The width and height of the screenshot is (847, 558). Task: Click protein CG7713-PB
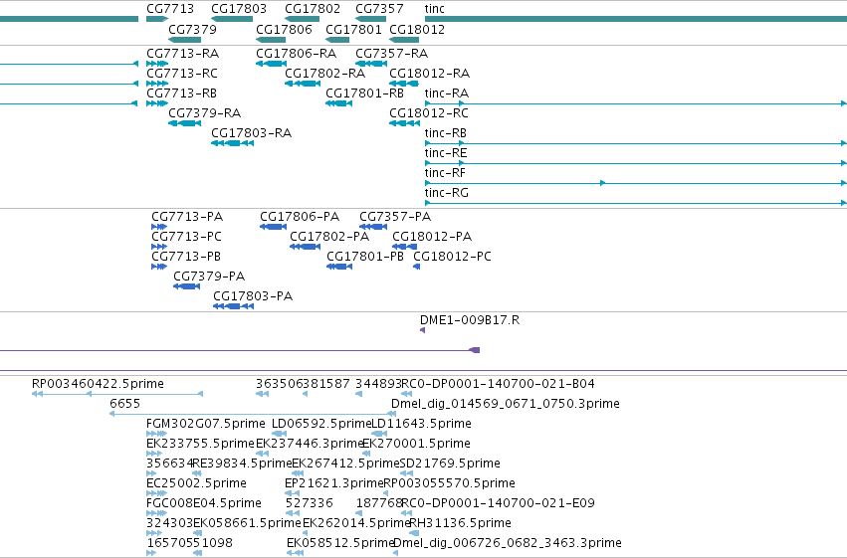[x=186, y=257]
